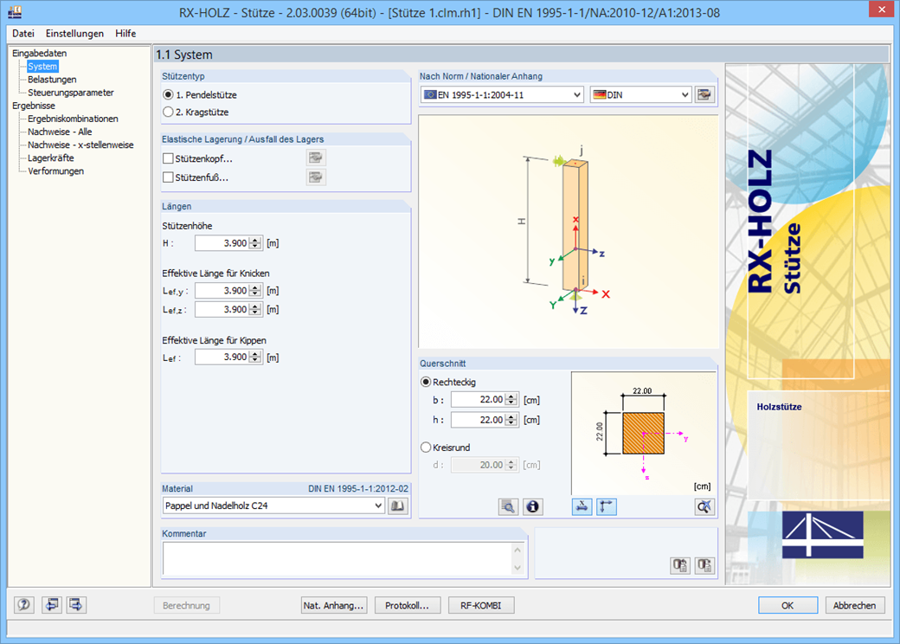
Task: Click the RF-KOMBI button
Action: 481,606
